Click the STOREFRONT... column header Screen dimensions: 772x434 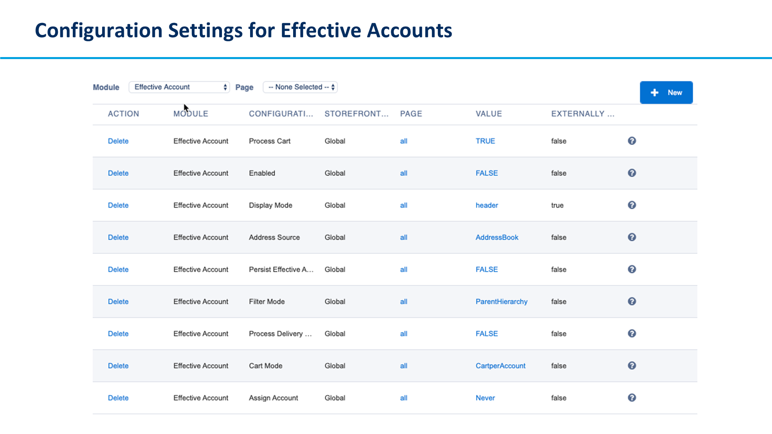click(x=356, y=114)
